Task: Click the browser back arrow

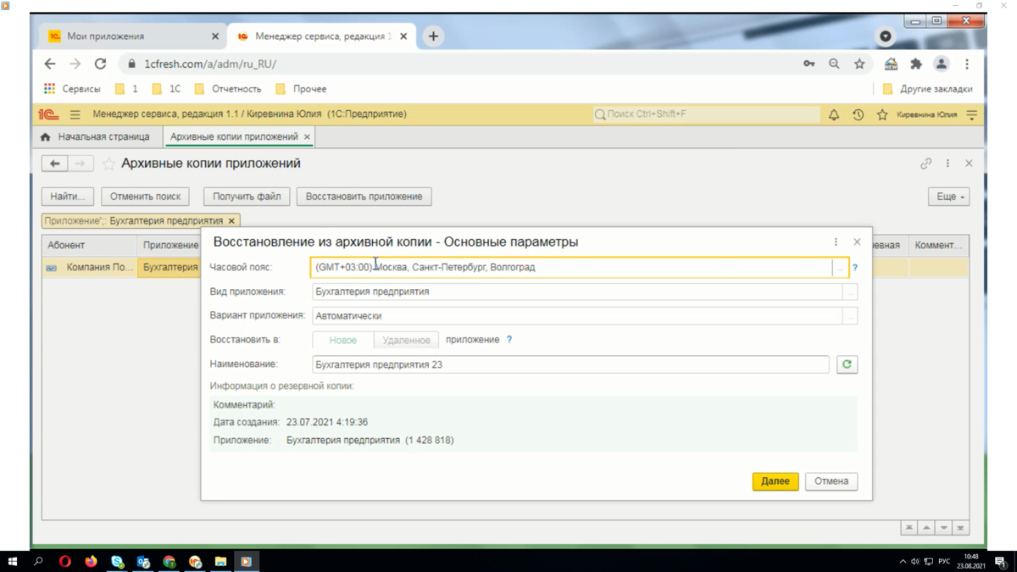Action: tap(50, 64)
